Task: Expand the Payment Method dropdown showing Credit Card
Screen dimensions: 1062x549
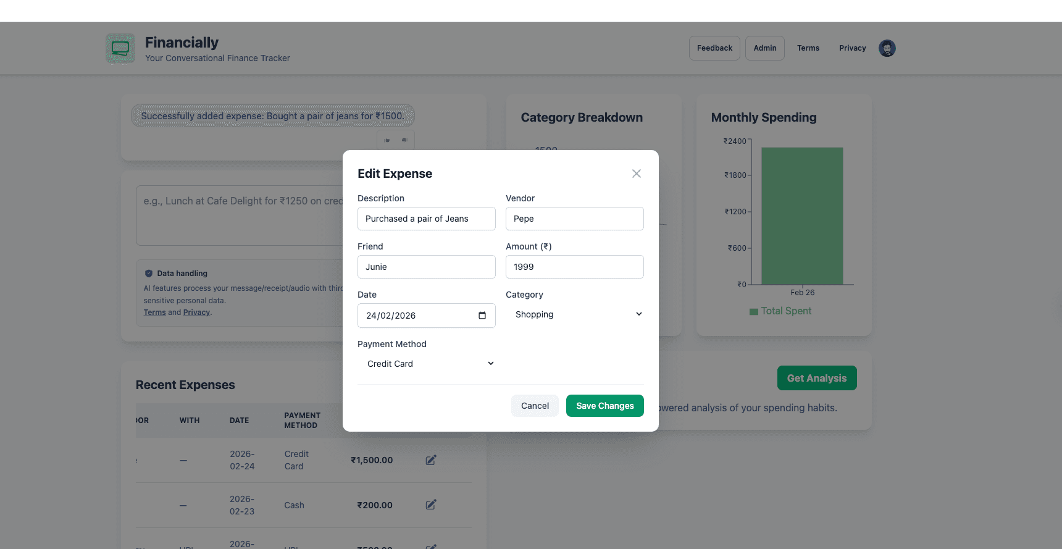Action: pos(427,364)
